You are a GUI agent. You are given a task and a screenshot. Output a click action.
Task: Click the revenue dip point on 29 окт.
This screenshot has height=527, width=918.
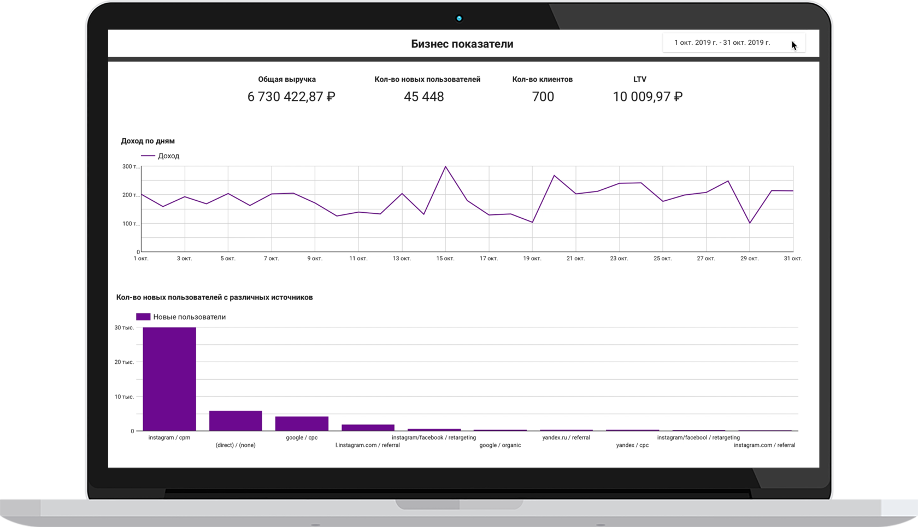pos(750,223)
